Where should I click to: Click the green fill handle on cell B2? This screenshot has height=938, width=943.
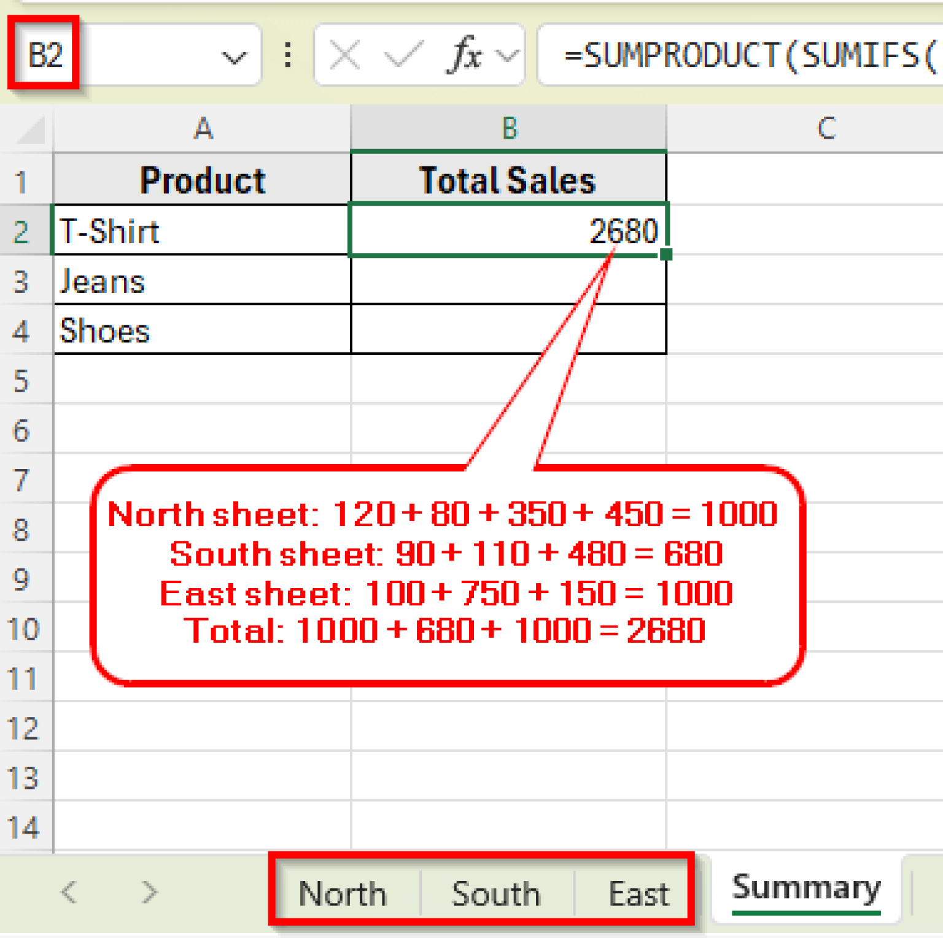click(667, 254)
